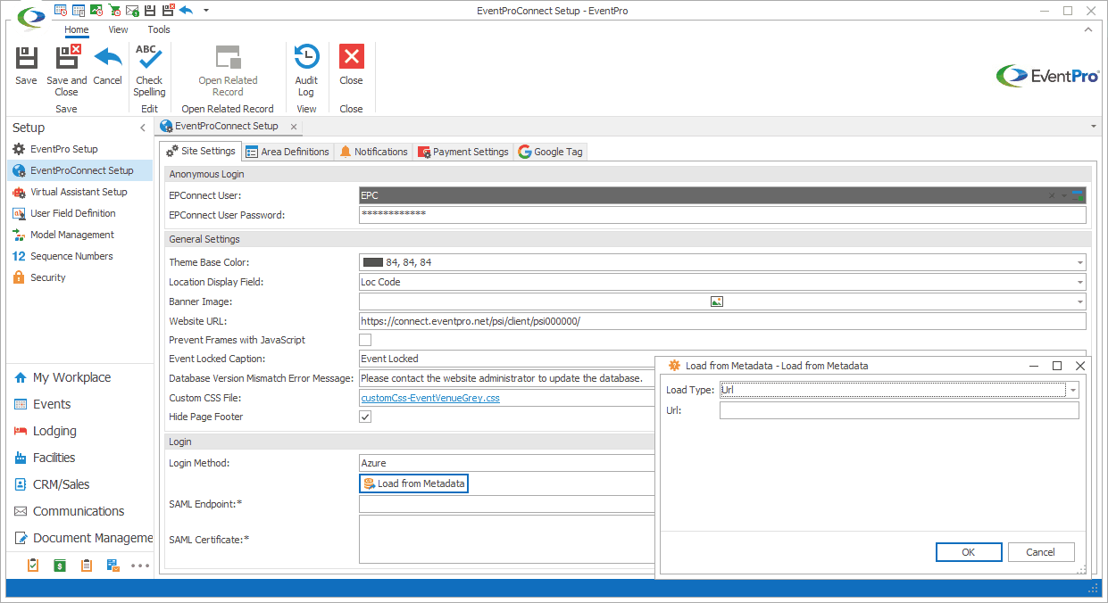Expand the EPConnect User dropdown arrow

1064,195
